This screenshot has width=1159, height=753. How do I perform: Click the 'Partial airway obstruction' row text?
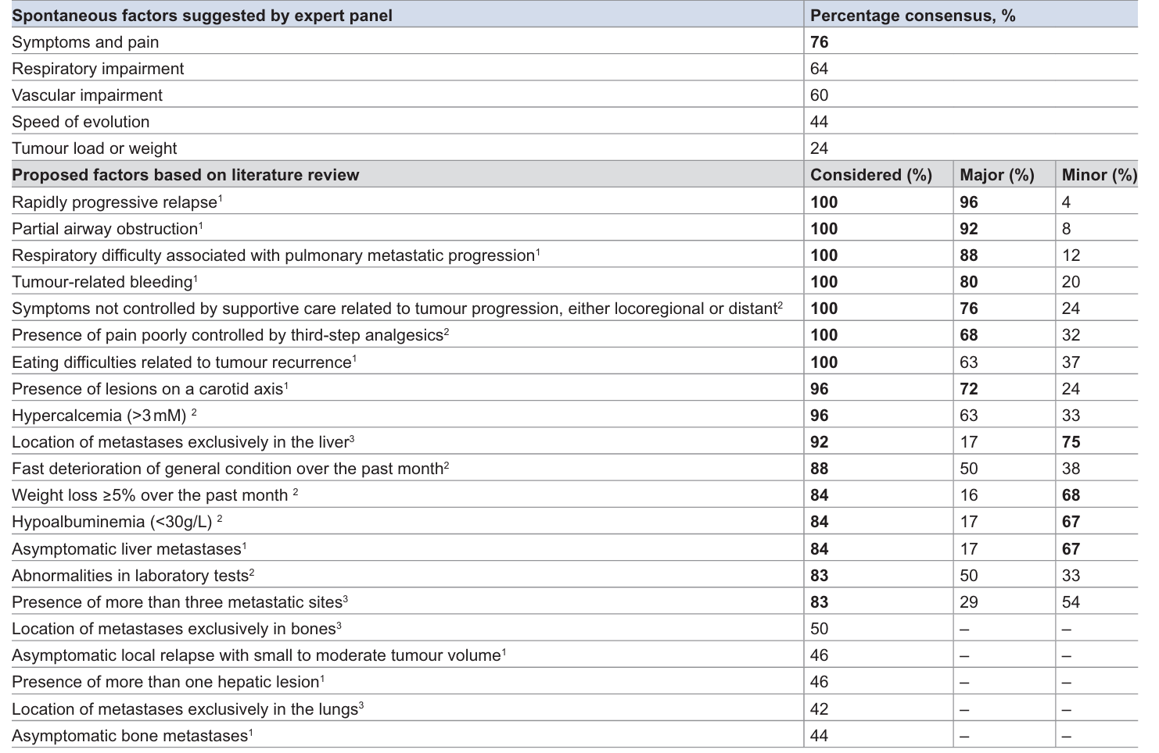(105, 229)
